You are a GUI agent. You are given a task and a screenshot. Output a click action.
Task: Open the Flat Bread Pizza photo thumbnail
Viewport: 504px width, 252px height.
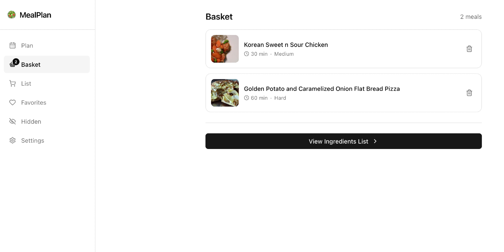225,93
